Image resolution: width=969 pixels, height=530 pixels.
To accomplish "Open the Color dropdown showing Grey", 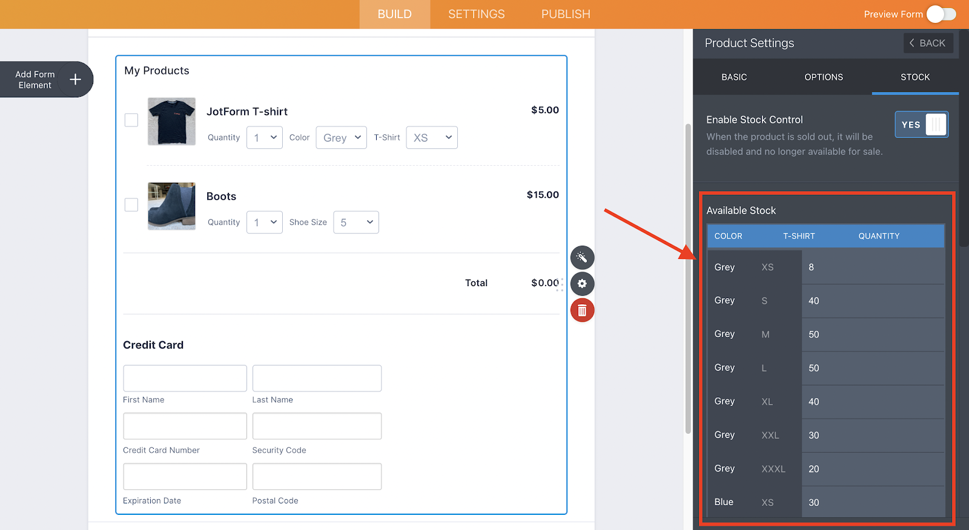I will (342, 137).
